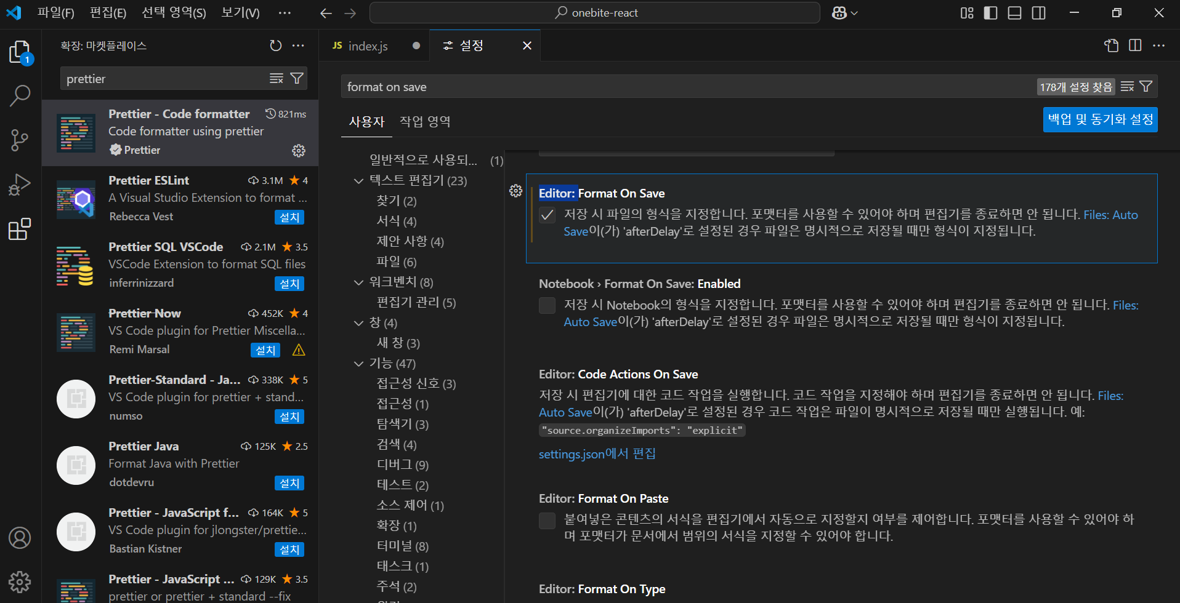The width and height of the screenshot is (1180, 603).
Task: Collapse the 워크벤치 (8) section
Action: click(x=359, y=282)
